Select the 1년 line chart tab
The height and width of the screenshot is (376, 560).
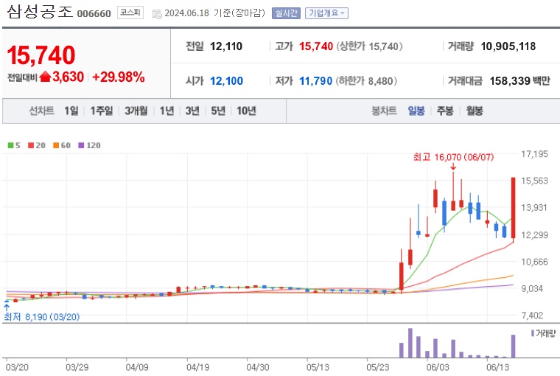167,111
